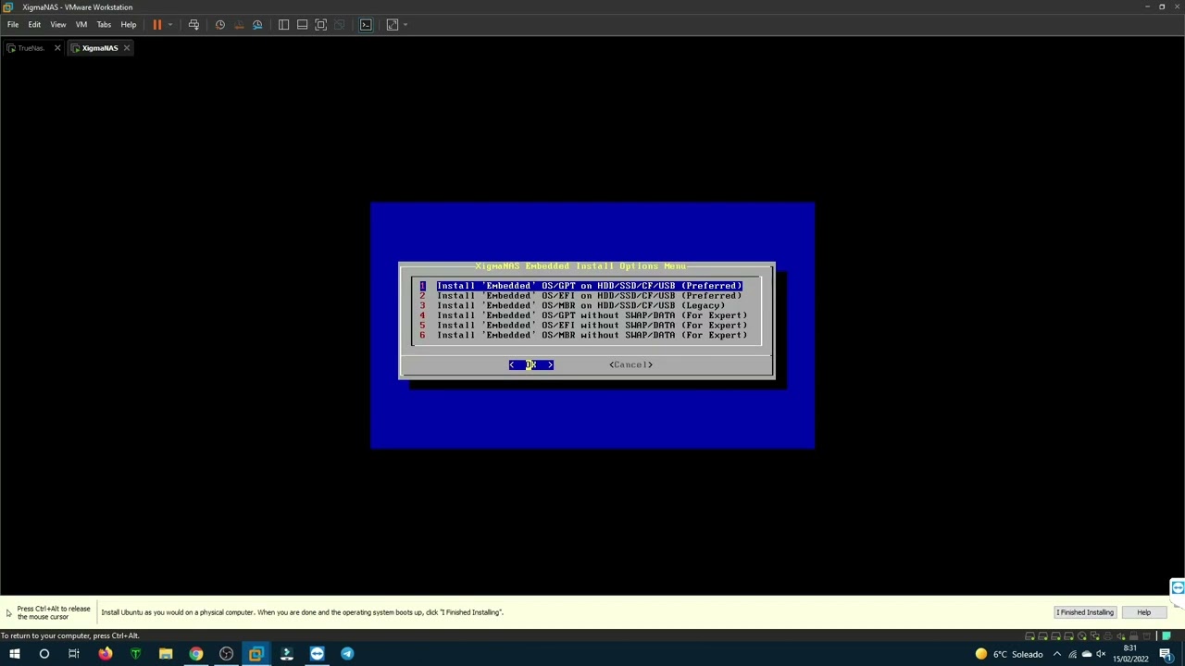Screen dimensions: 1185x666
Task: Open the File menu
Action: click(13, 25)
